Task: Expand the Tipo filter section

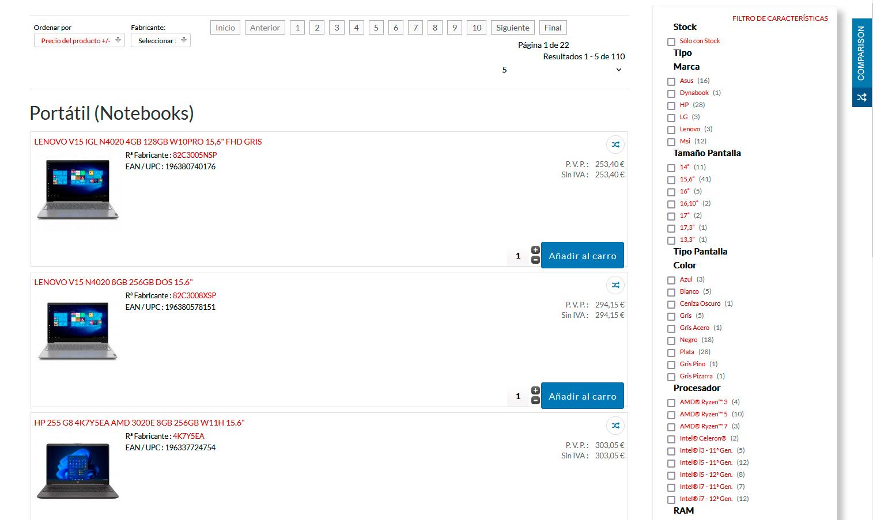Action: pos(683,53)
